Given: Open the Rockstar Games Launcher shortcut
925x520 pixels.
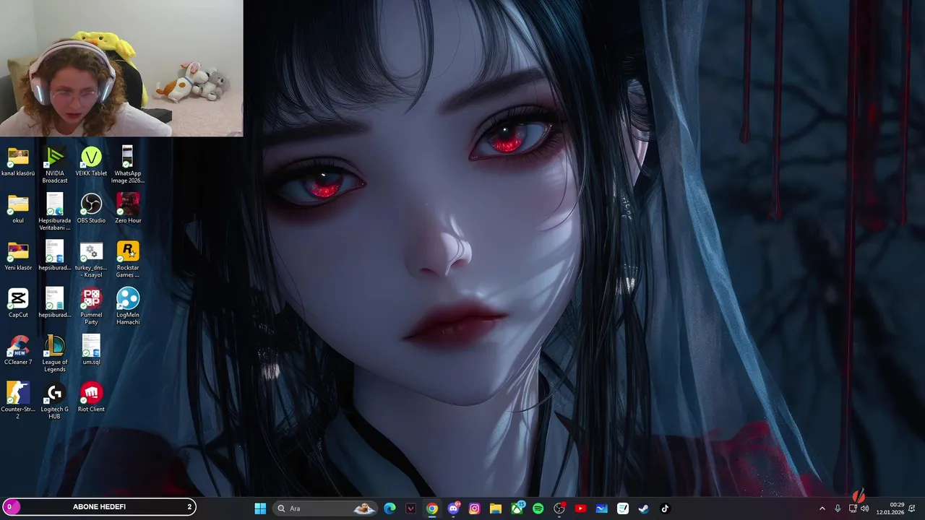Looking at the screenshot, I should [x=128, y=259].
